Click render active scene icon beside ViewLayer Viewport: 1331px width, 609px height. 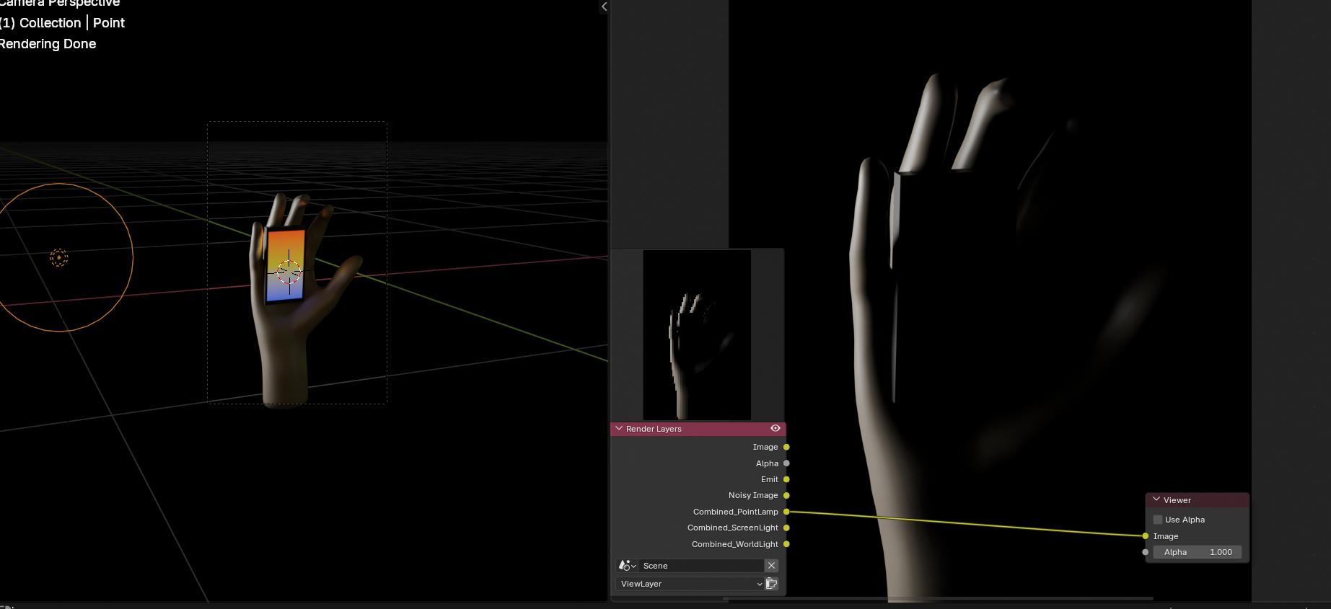[772, 584]
